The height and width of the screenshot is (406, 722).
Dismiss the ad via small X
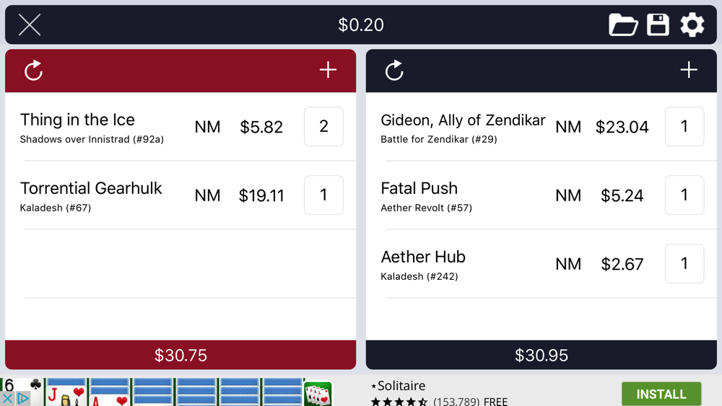7,398
